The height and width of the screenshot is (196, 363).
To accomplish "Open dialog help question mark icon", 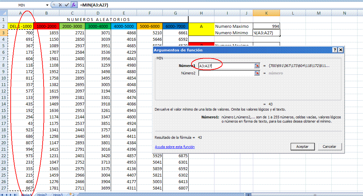I will tap(335, 50).
